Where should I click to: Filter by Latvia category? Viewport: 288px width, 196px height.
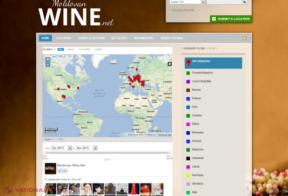click(x=195, y=167)
